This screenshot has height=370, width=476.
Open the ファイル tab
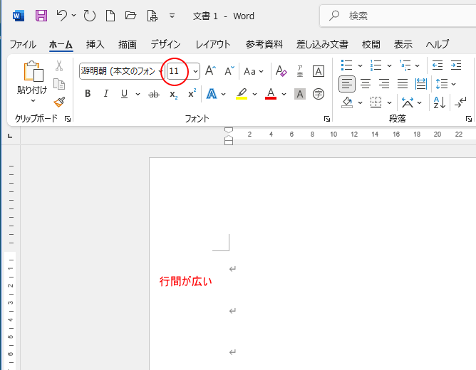[x=23, y=45]
